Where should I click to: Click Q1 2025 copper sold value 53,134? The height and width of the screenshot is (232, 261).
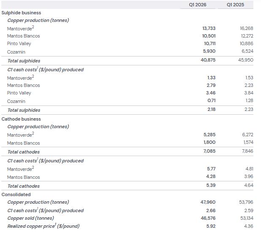(246, 218)
